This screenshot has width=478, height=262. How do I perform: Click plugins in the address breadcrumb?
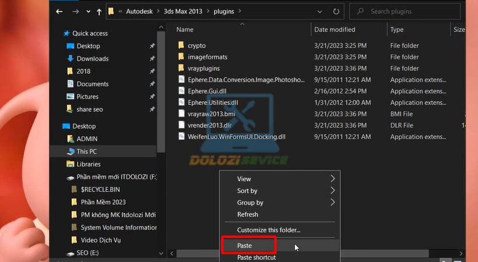point(224,11)
